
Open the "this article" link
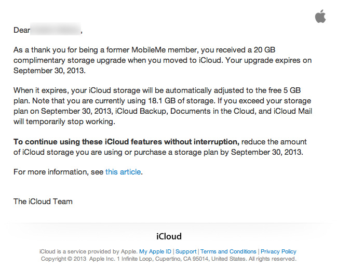123,172
